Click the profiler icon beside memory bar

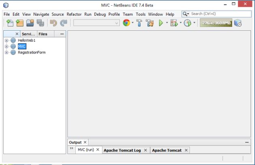pyautogui.click(x=238, y=23)
